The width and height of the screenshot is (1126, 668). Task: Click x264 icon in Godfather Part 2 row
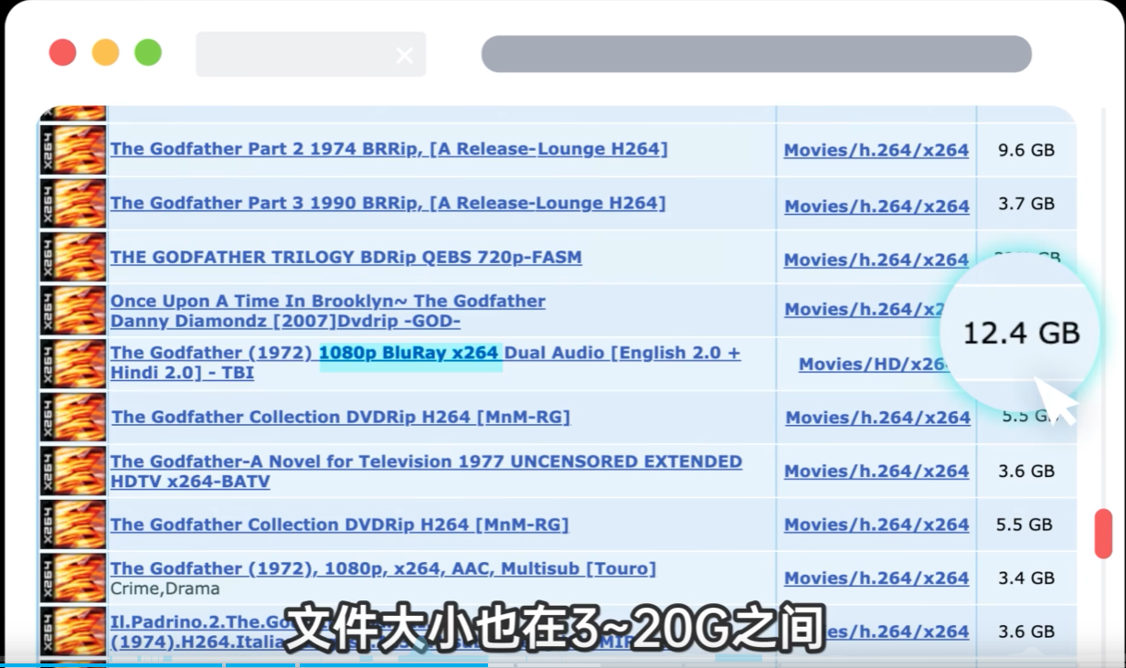click(73, 150)
